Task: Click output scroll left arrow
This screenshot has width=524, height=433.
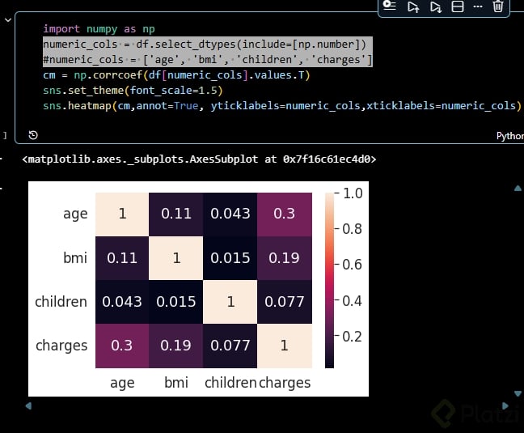Action: 28,406
